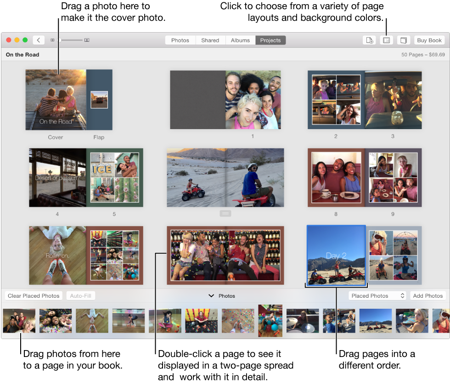
Task: Switch to the Albums tab
Action: (x=240, y=40)
